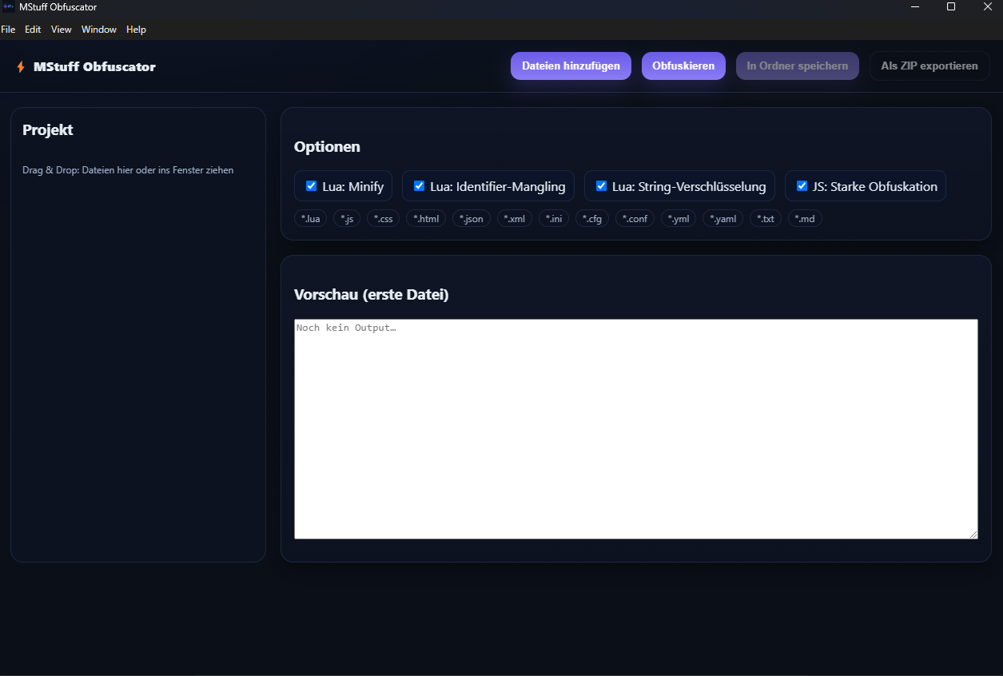
Task: Start obfuscation with the Obfuskieren button
Action: click(683, 66)
